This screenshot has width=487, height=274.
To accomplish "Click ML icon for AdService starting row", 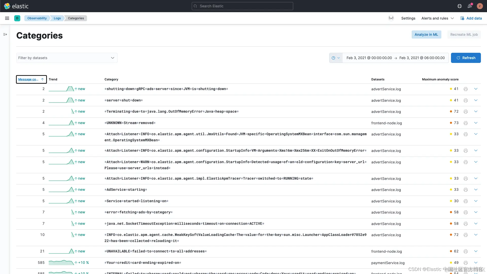I will (x=465, y=190).
